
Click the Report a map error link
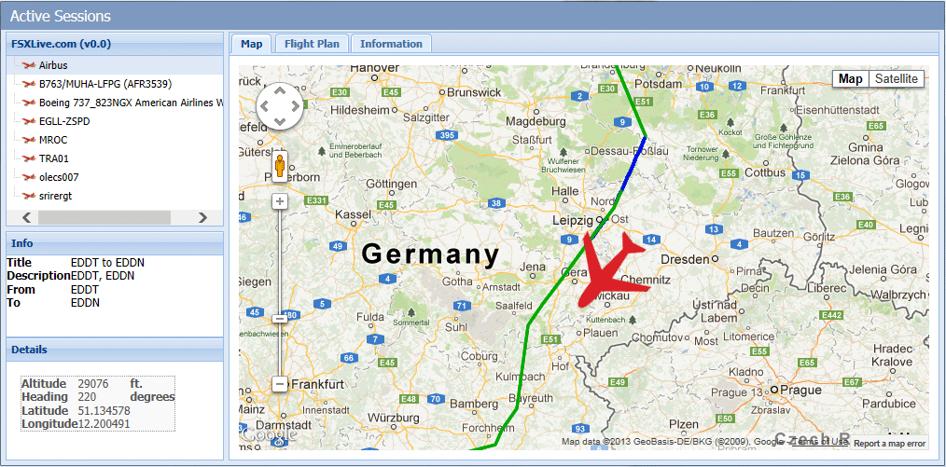pos(889,444)
